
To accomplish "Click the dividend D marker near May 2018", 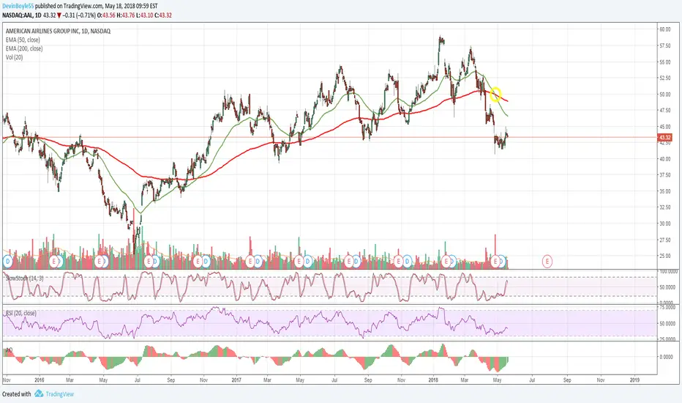I will pyautogui.click(x=502, y=262).
